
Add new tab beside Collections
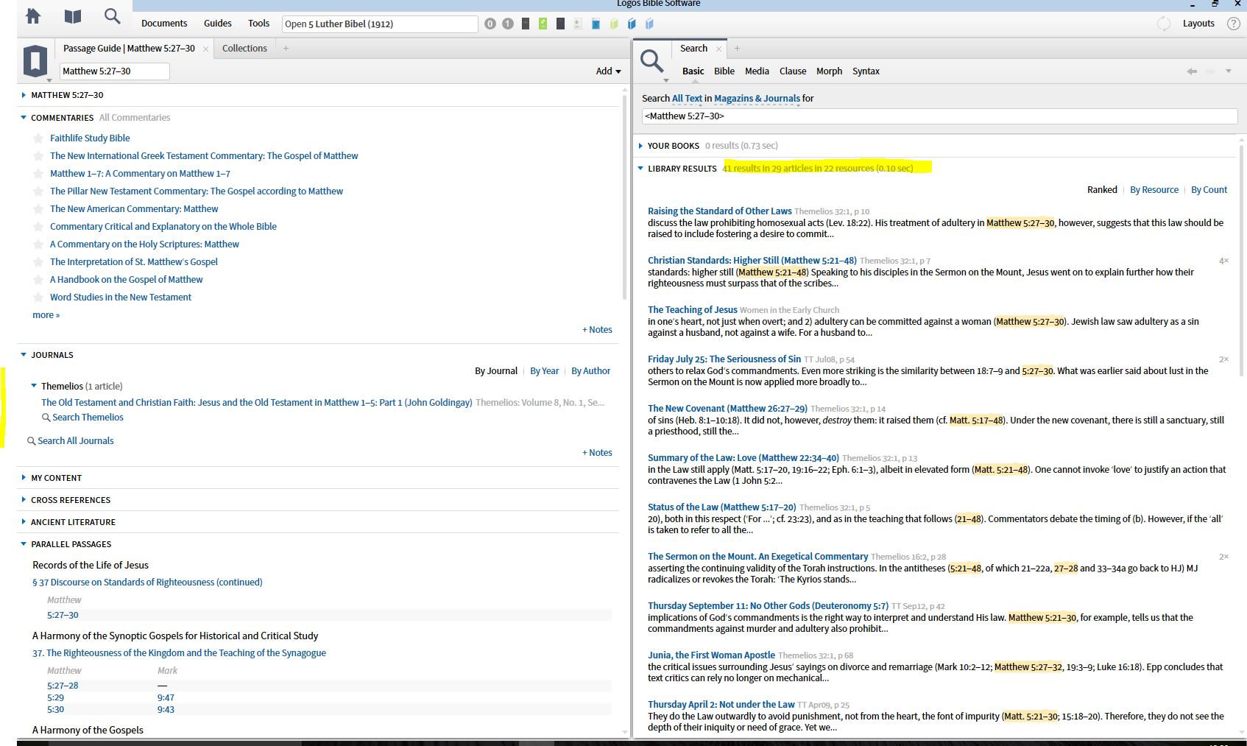coord(286,49)
